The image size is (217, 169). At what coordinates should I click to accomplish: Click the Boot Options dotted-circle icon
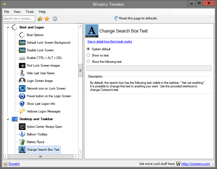click(x=22, y=35)
